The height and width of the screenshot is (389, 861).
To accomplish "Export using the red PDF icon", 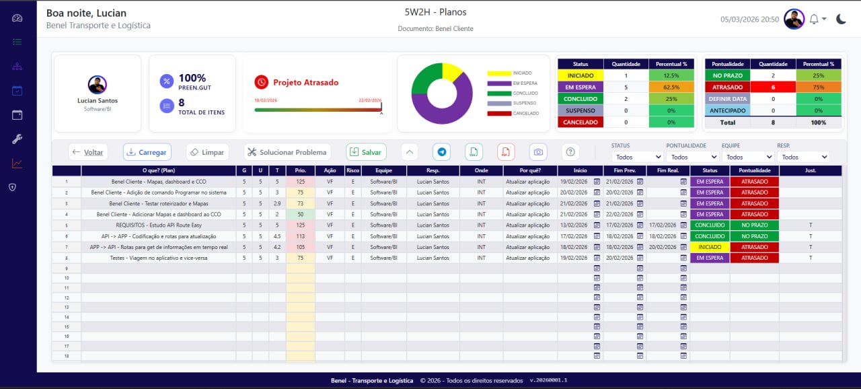I will point(506,152).
